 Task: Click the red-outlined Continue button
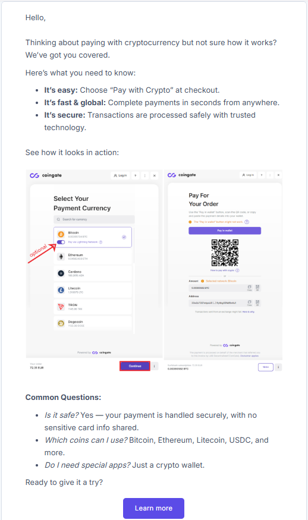[135, 366]
